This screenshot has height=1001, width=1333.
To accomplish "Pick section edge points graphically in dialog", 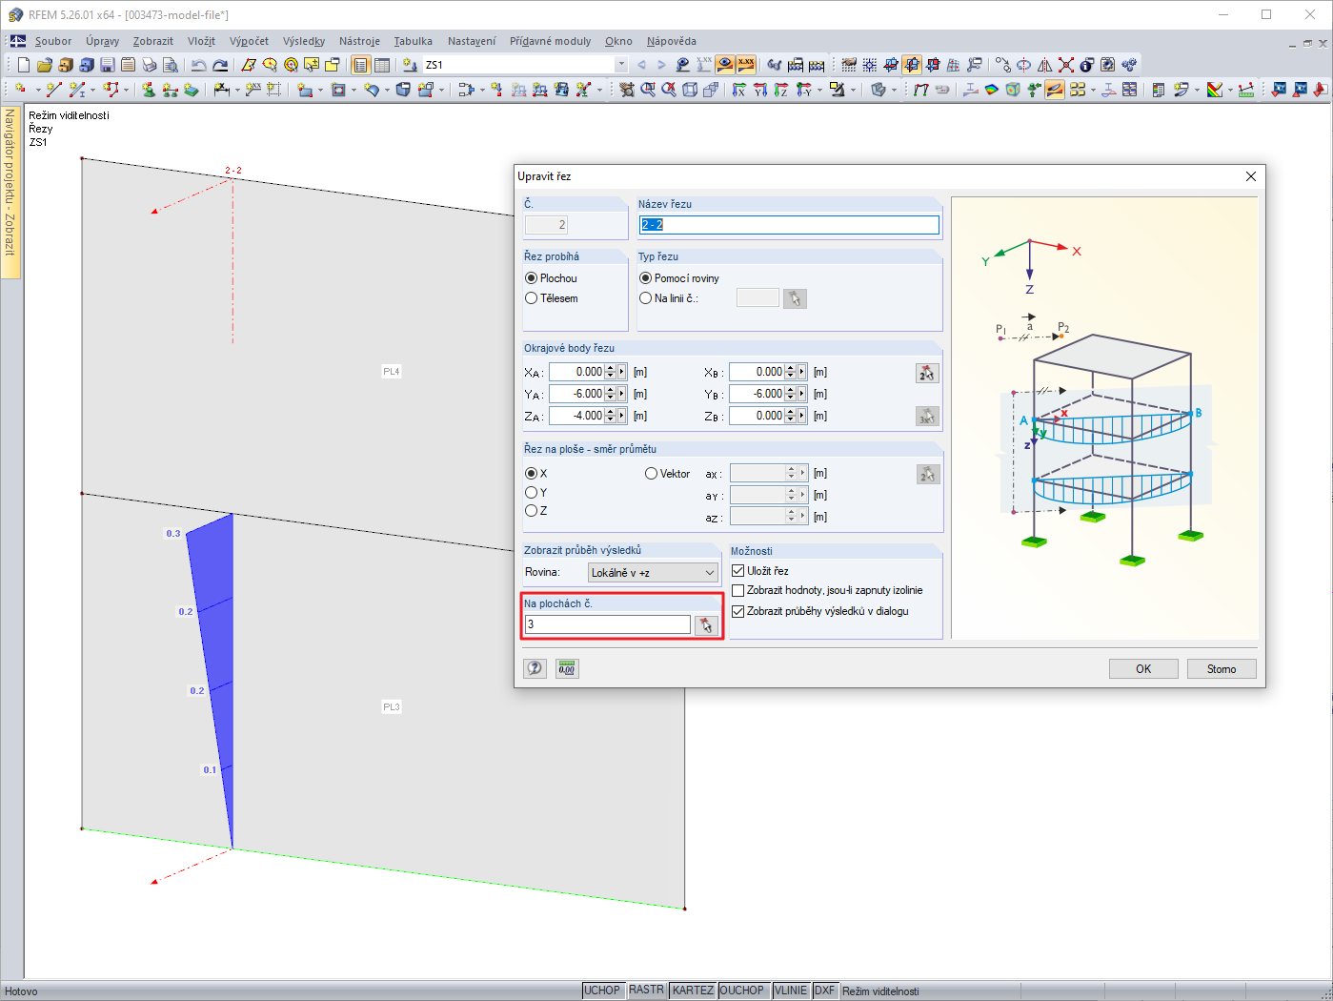I will click(x=927, y=373).
